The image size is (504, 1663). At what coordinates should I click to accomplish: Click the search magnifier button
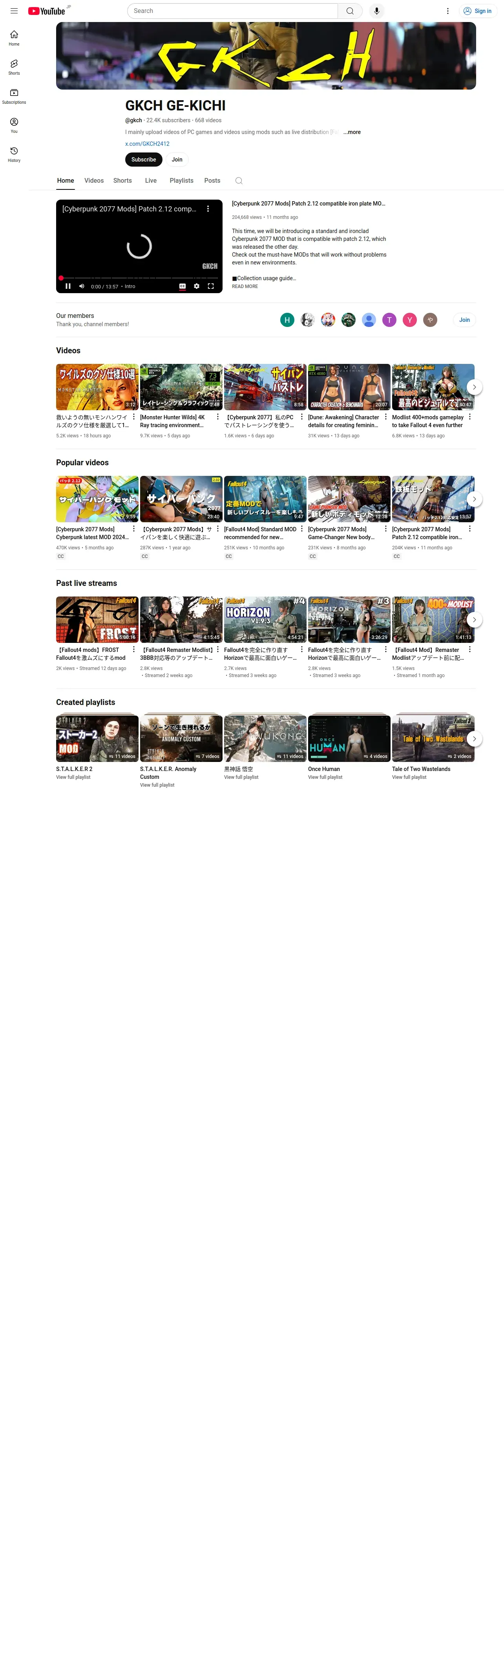point(350,11)
